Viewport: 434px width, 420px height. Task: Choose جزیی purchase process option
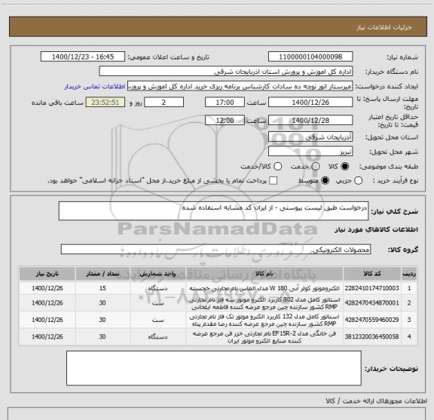click(359, 181)
